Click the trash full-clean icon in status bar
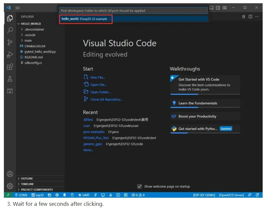Image resolution: width=273 pixels, height=210 pixels. pos(65,195)
